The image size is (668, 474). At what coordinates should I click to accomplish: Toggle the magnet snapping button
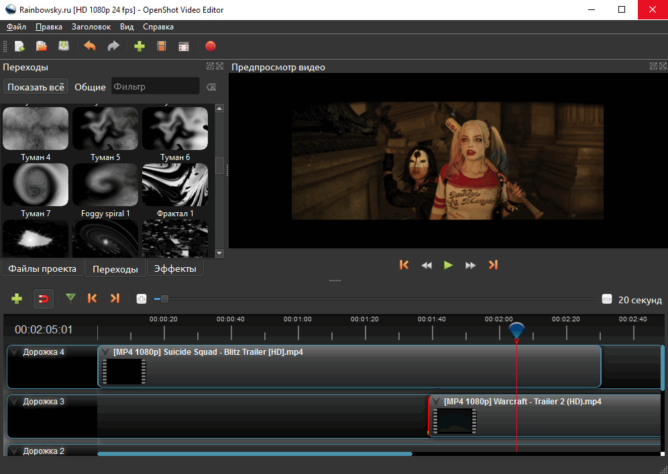(44, 299)
